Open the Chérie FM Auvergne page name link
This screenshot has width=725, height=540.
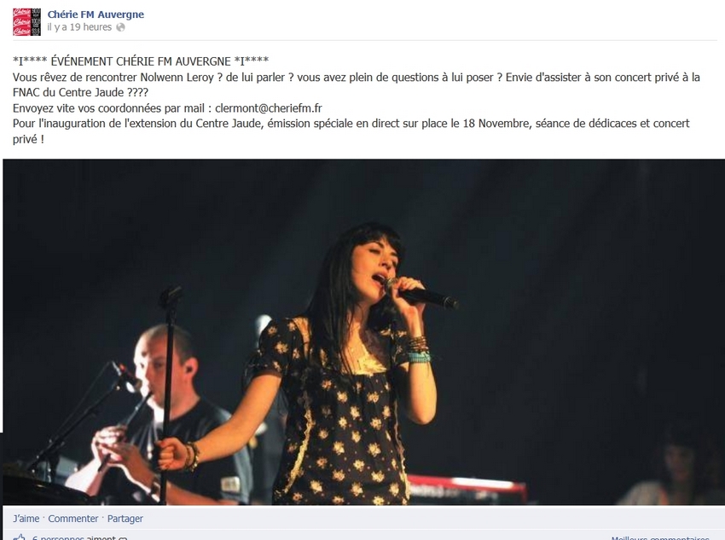point(96,15)
